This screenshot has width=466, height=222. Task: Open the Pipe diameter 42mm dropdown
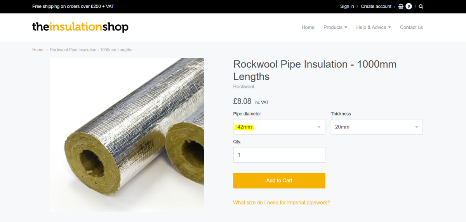point(279,127)
